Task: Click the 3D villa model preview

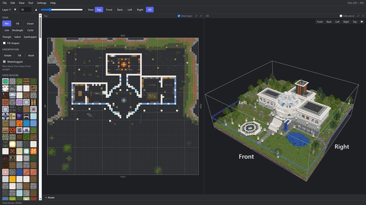Action: (282, 120)
